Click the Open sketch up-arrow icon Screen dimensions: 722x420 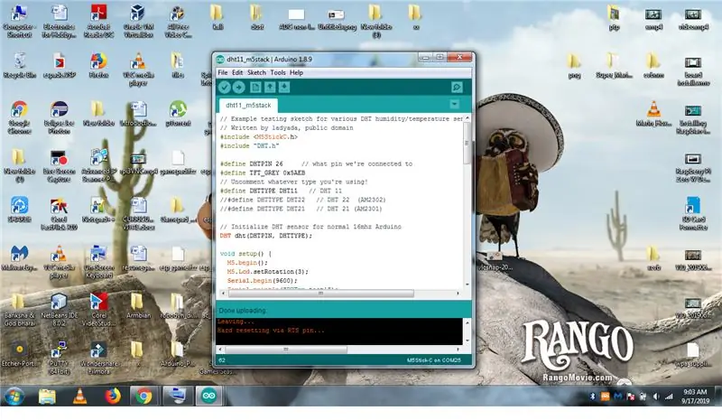(270, 87)
